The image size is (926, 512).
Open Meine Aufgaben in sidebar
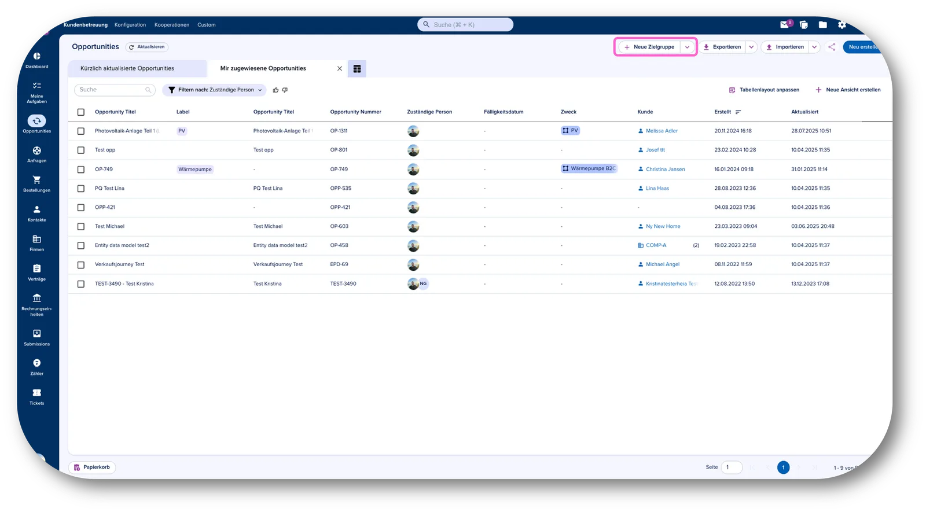coord(36,93)
